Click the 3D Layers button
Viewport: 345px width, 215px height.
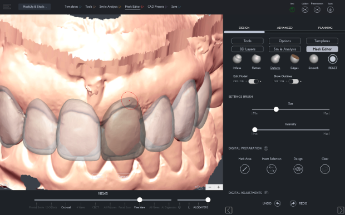[247, 49]
